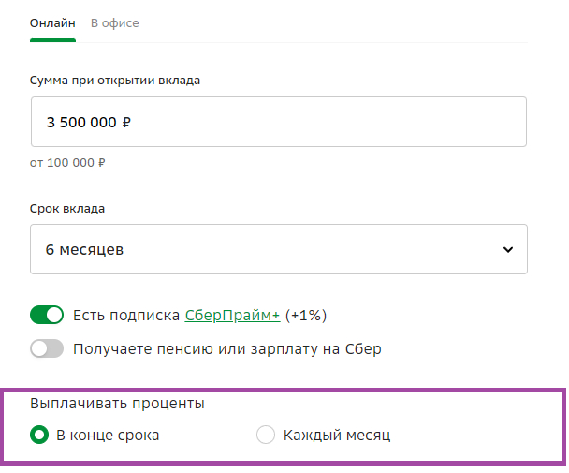Expand the chevron arrow of the term dropdown
569x473 pixels.
[508, 250]
